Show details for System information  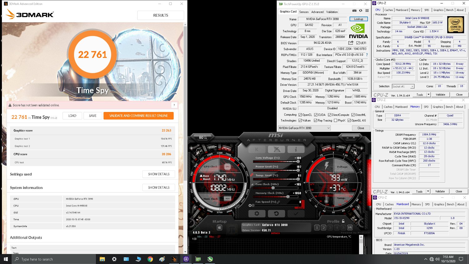coord(159,188)
